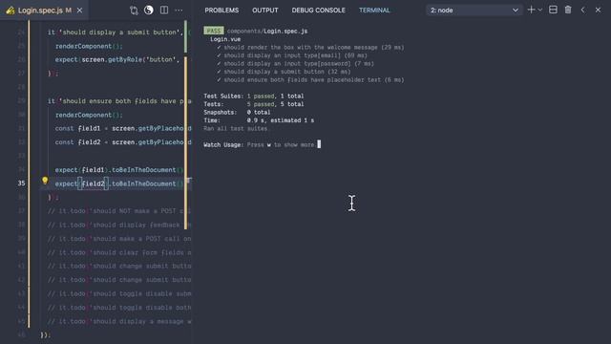The height and width of the screenshot is (344, 611).
Task: Click the 'const field1' code line
Action: (x=123, y=128)
